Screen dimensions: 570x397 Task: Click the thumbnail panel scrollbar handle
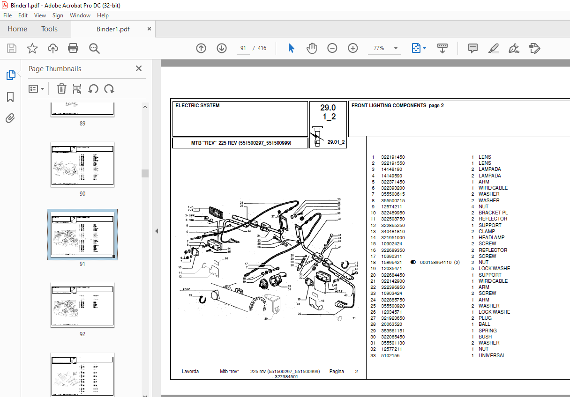click(x=145, y=174)
